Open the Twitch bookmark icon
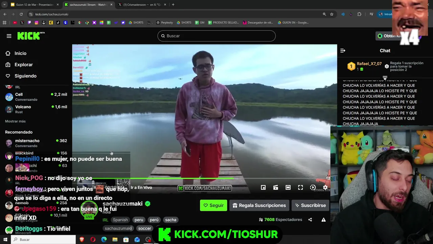The width and height of the screenshot is (433, 244). point(29,23)
